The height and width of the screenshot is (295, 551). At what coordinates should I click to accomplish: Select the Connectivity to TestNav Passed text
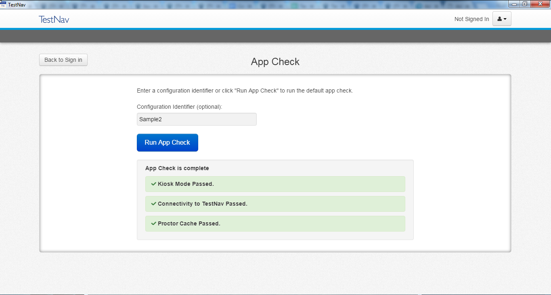click(202, 204)
